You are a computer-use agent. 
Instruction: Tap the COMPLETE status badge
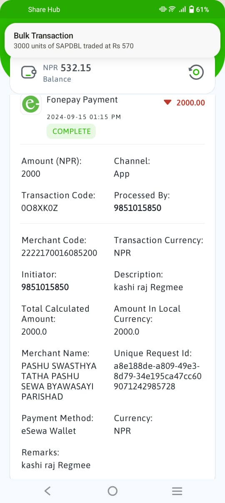71,131
